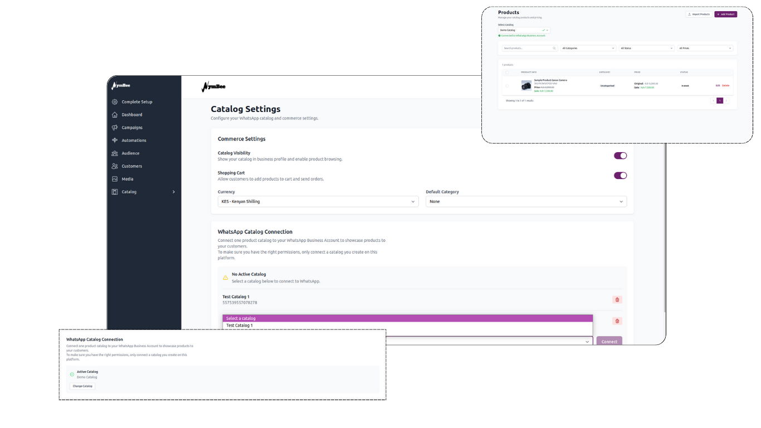This screenshot has height=428, width=761.
Task: Click the Add Product button
Action: click(726, 14)
